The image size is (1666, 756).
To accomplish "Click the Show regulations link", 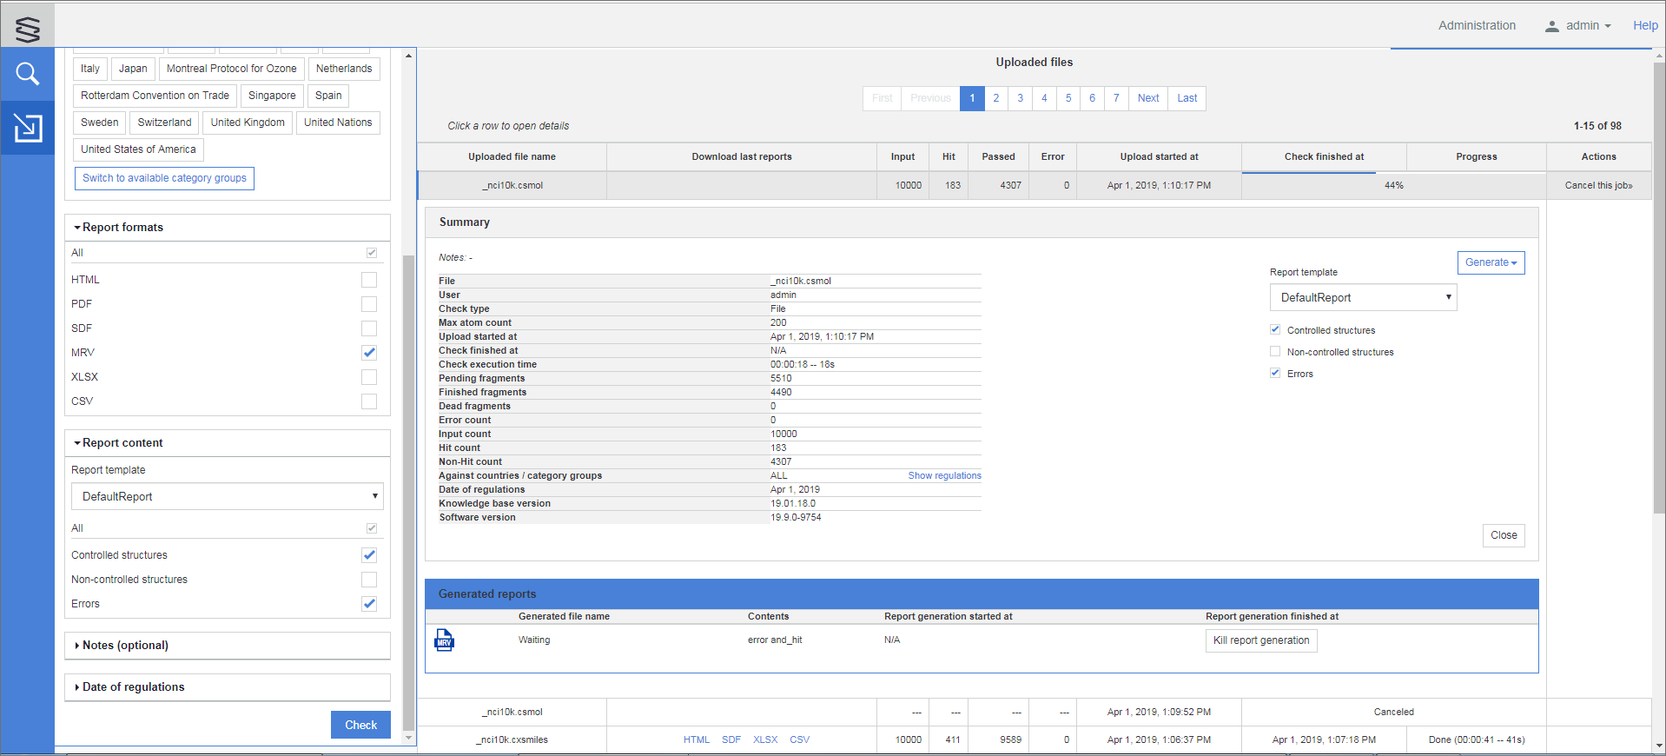I will point(944,476).
